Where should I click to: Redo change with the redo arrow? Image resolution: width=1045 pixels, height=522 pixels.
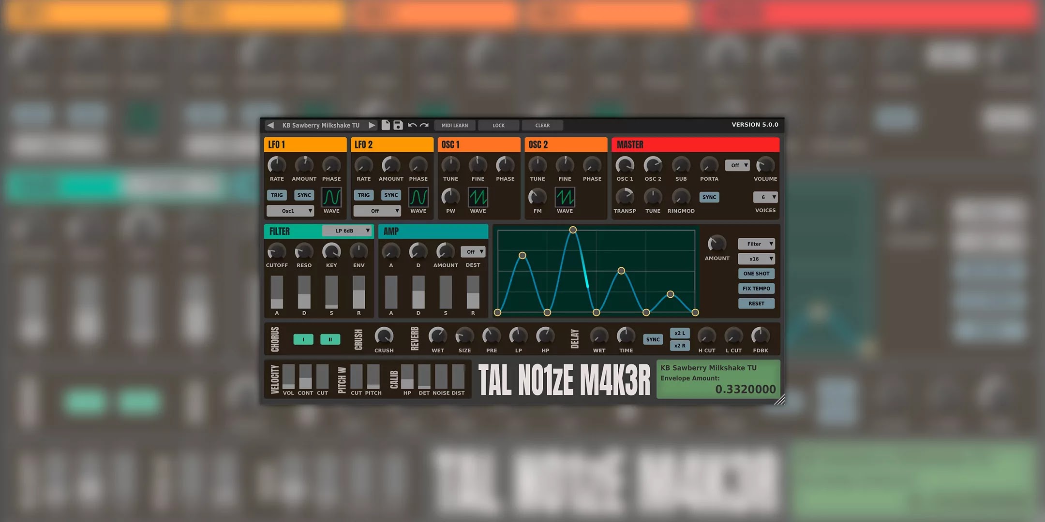point(424,125)
